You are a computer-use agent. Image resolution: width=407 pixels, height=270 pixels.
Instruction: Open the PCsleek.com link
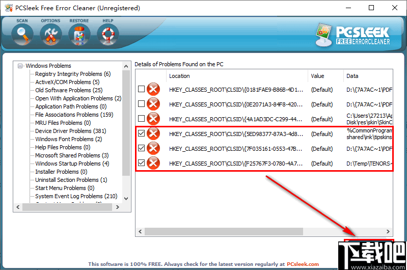(303, 264)
